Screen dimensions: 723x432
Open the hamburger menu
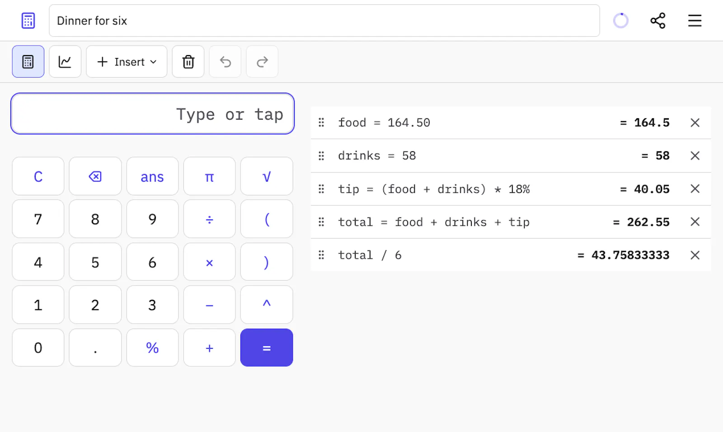pyautogui.click(x=695, y=21)
